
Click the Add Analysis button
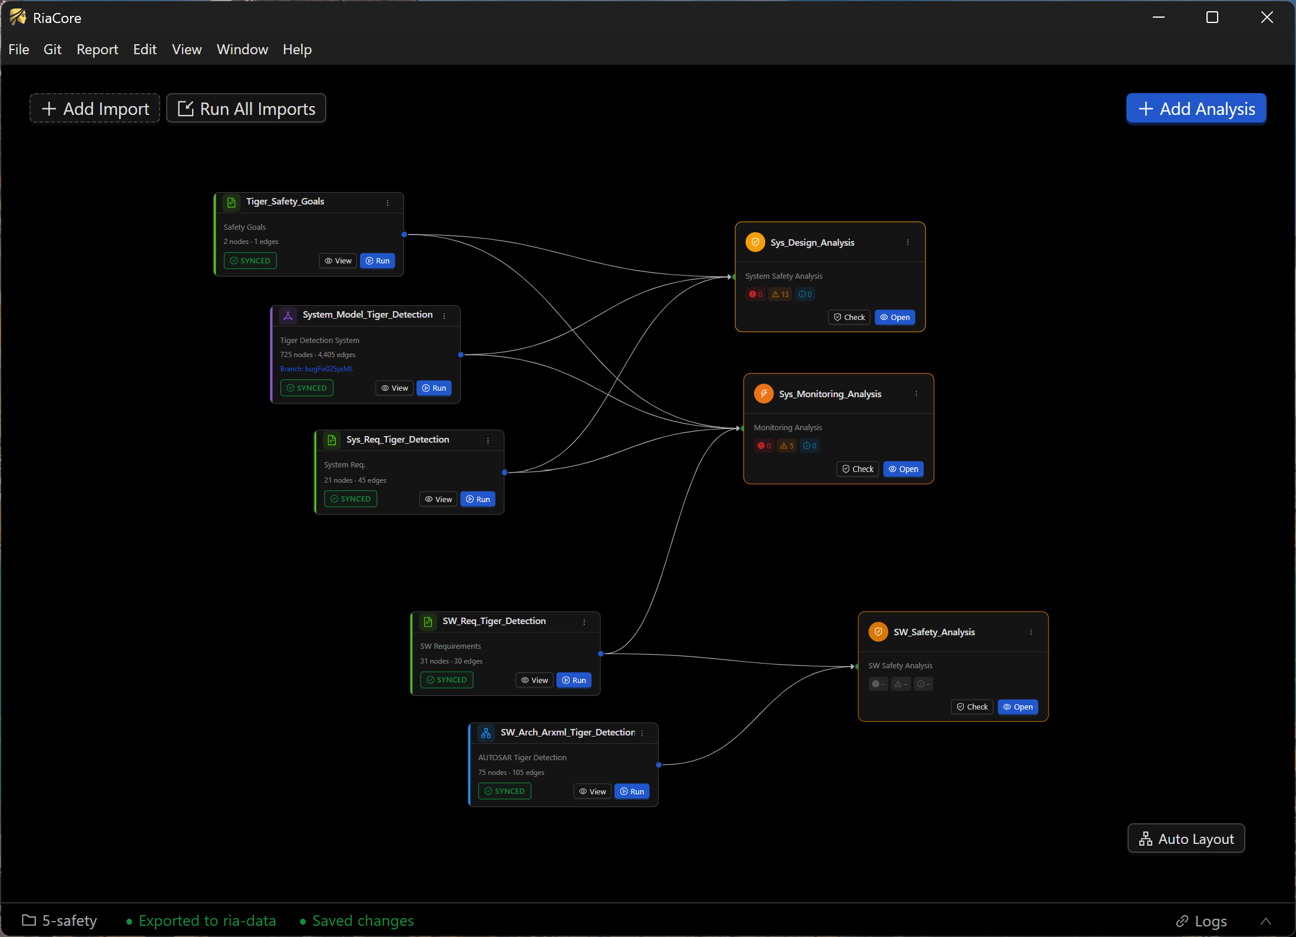[x=1196, y=108]
